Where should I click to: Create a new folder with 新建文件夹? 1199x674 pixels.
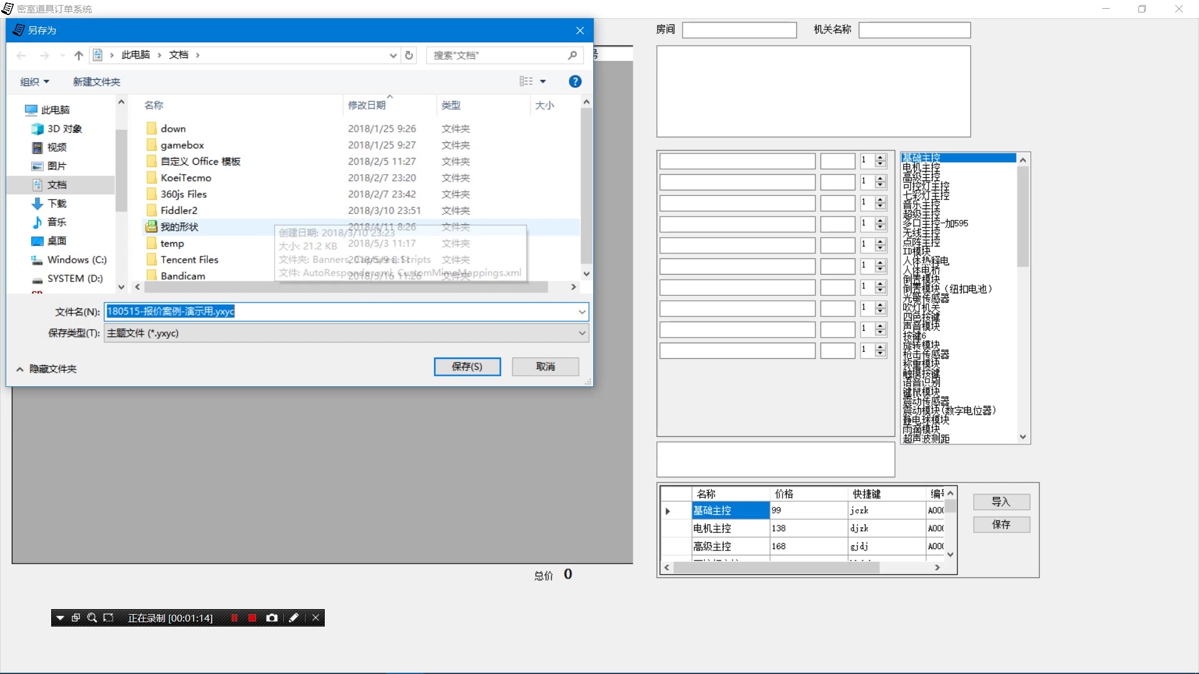96,82
